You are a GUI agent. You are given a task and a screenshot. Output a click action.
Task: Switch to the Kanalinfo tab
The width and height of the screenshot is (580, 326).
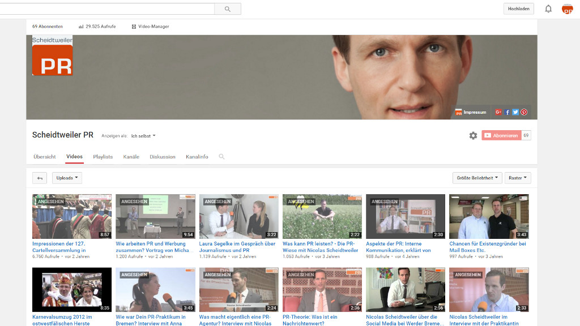[197, 157]
